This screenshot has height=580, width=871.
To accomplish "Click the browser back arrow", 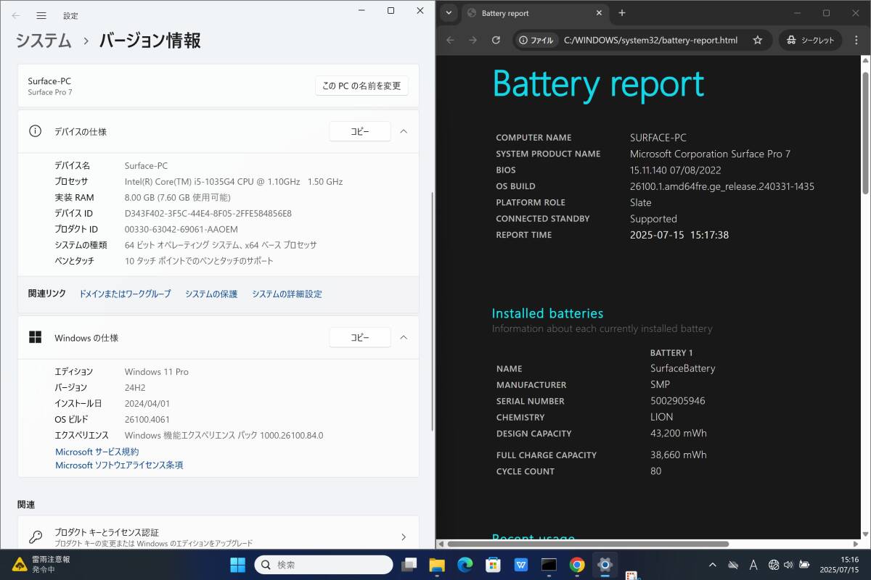I will [x=450, y=41].
